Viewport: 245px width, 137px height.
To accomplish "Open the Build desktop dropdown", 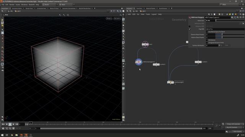I will 49,5.
